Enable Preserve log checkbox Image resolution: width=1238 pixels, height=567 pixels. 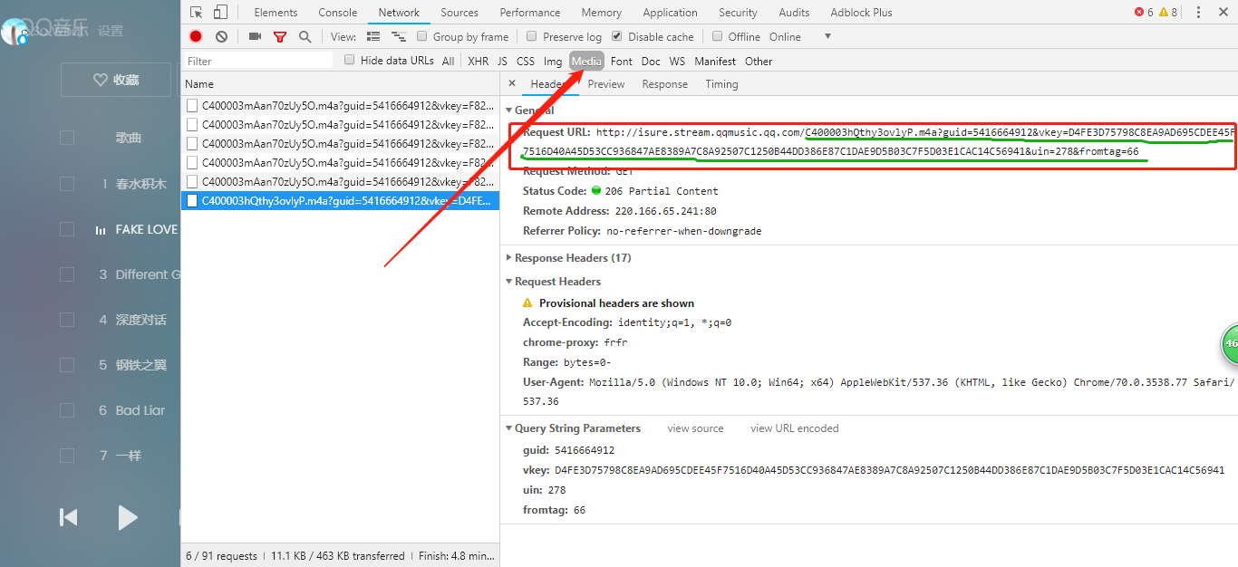point(532,36)
